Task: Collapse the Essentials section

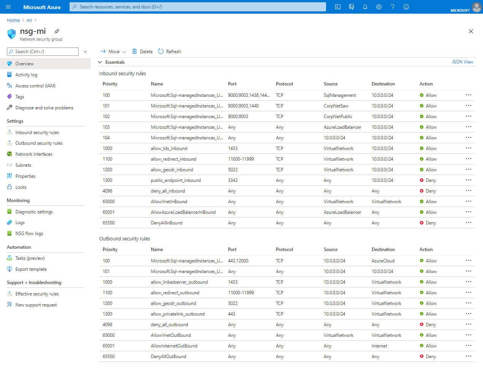Action: coord(100,62)
